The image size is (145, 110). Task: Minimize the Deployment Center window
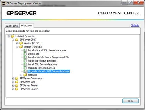[x=124, y=3]
